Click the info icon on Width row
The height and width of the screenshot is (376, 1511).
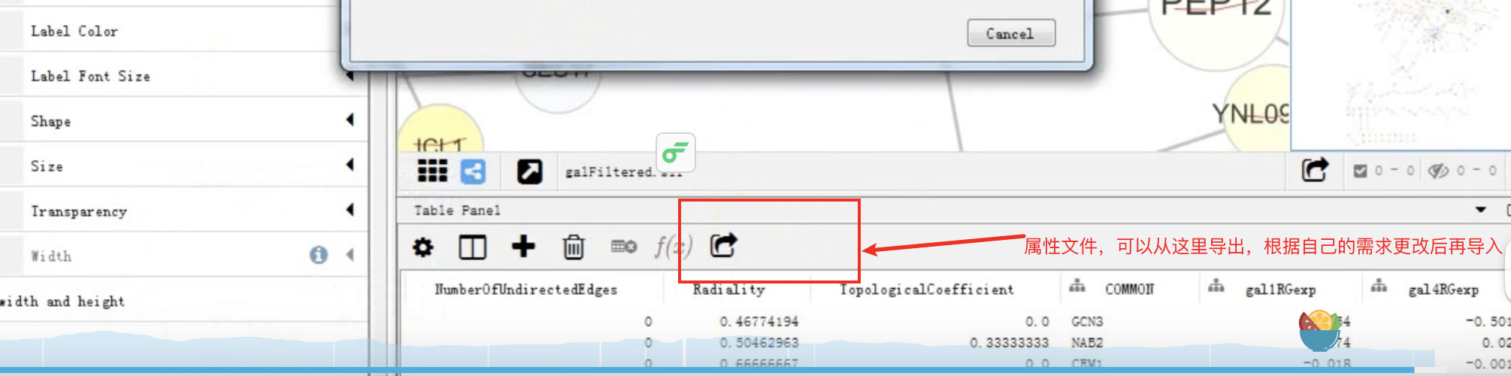[x=319, y=255]
